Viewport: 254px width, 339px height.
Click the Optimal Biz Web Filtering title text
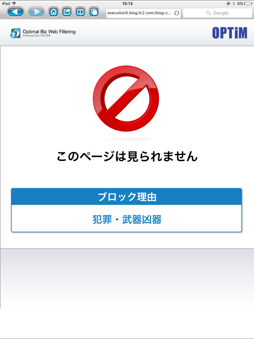point(49,32)
